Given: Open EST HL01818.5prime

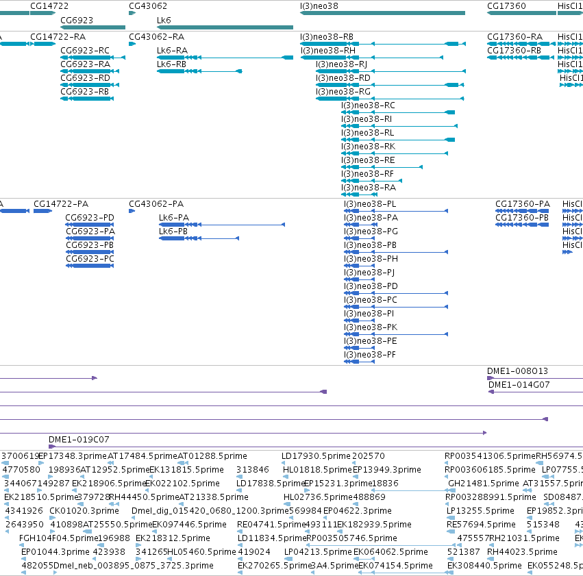Looking at the screenshot, I should [x=317, y=470].
